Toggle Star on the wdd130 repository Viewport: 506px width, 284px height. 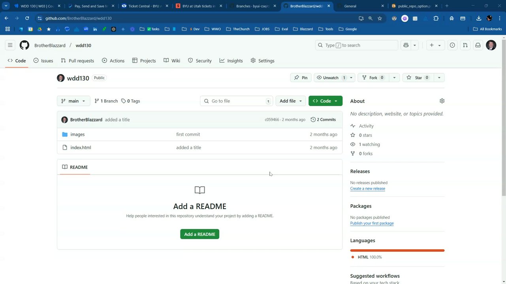(x=418, y=78)
